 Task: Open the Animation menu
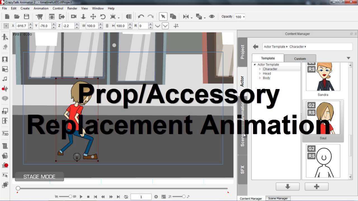point(41,8)
